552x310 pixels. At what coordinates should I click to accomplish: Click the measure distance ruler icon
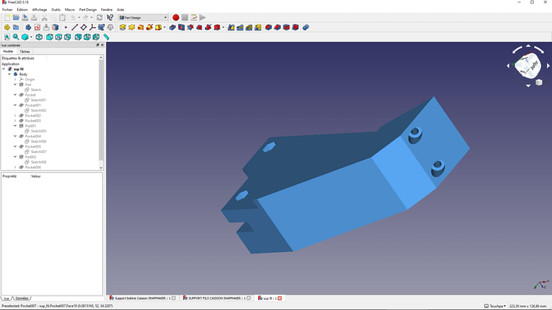[106, 37]
